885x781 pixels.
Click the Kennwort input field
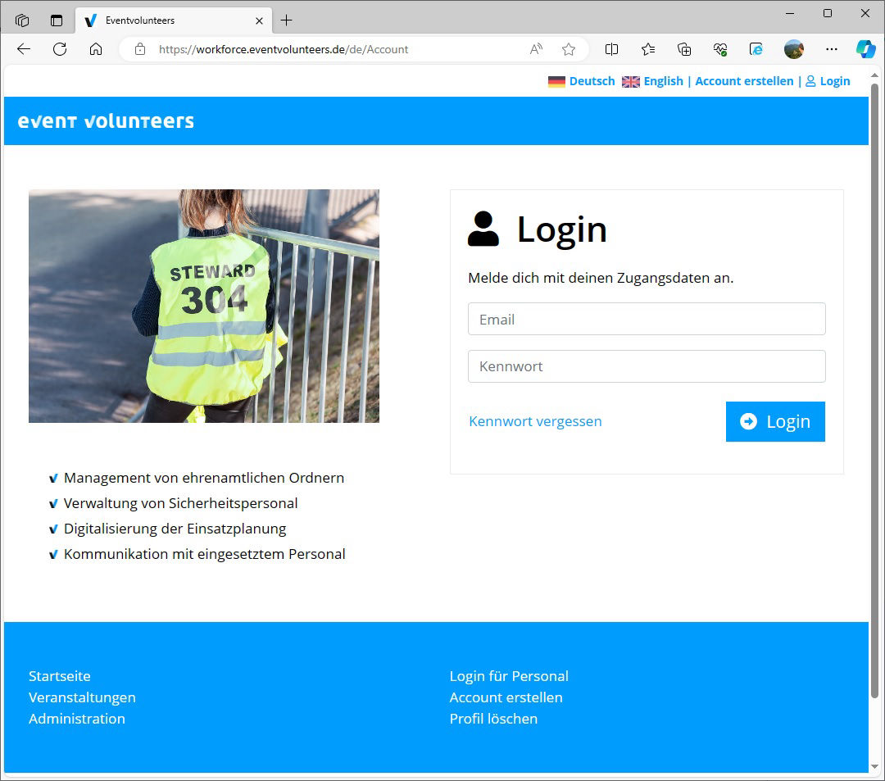(x=647, y=366)
